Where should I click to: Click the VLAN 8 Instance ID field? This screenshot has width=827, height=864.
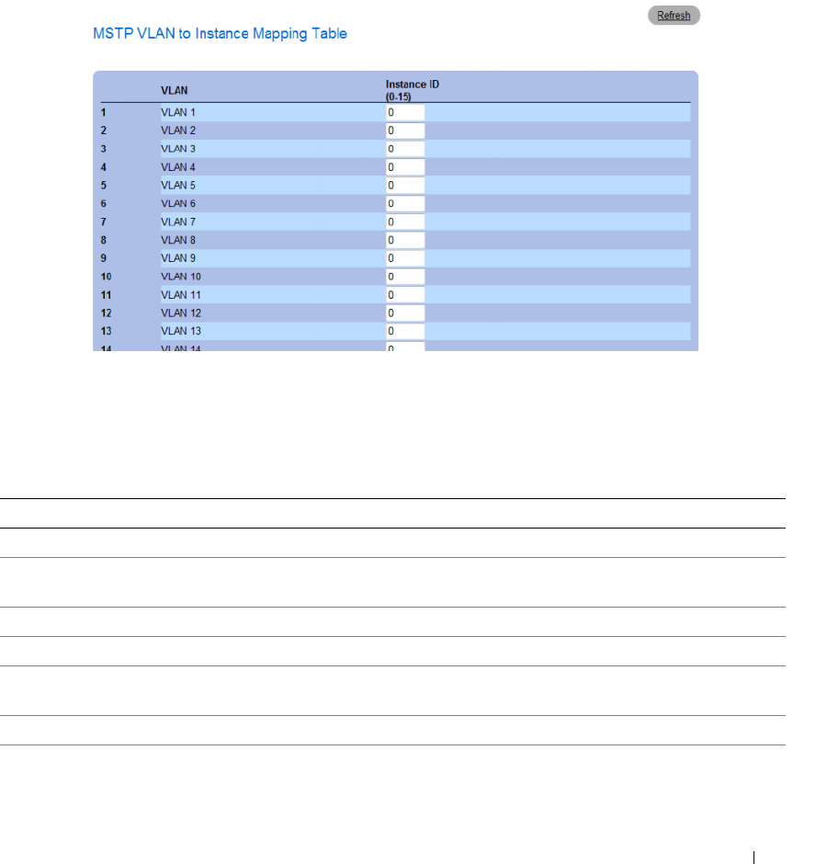pos(405,240)
